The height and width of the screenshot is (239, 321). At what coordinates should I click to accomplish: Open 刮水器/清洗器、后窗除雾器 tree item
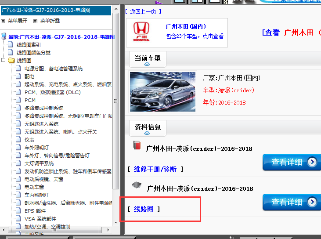click(x=68, y=203)
